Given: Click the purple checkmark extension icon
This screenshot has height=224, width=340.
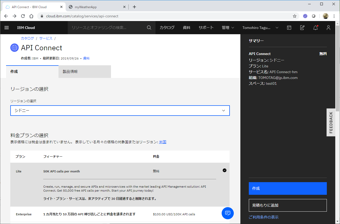Looking at the screenshot, I should tap(305, 16).
